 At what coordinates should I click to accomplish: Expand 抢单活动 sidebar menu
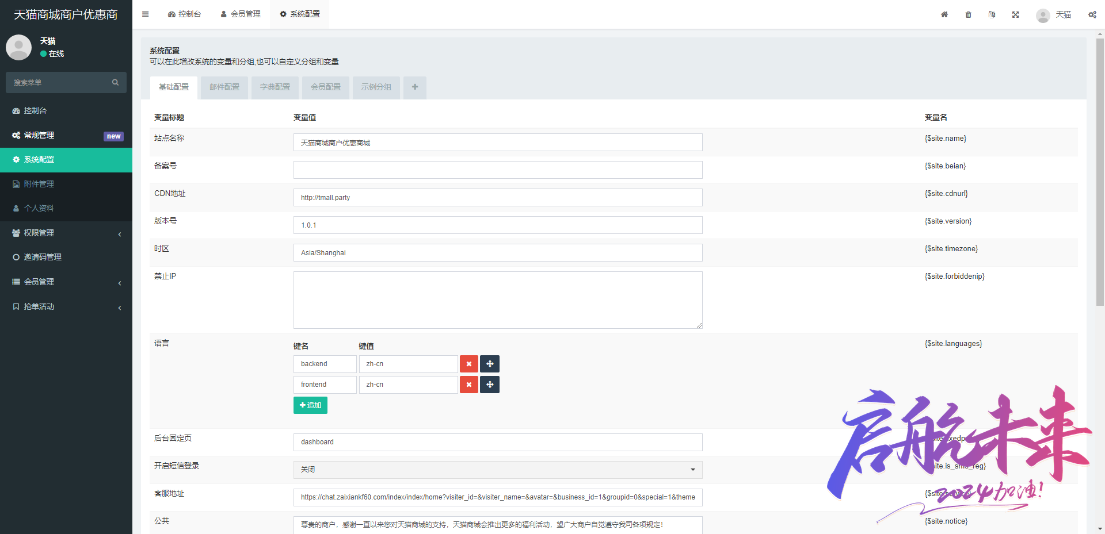pyautogui.click(x=66, y=306)
